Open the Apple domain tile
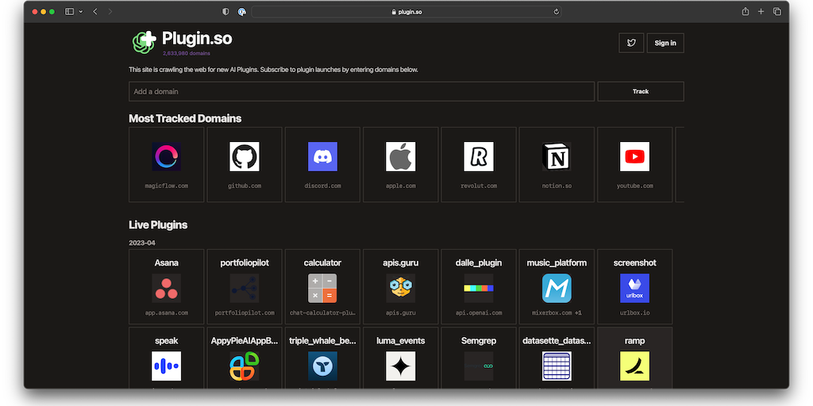 (400, 164)
